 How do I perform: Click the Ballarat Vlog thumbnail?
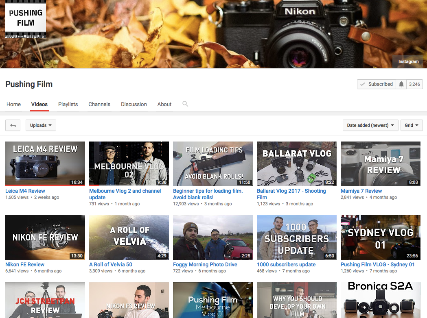pyautogui.click(x=297, y=164)
